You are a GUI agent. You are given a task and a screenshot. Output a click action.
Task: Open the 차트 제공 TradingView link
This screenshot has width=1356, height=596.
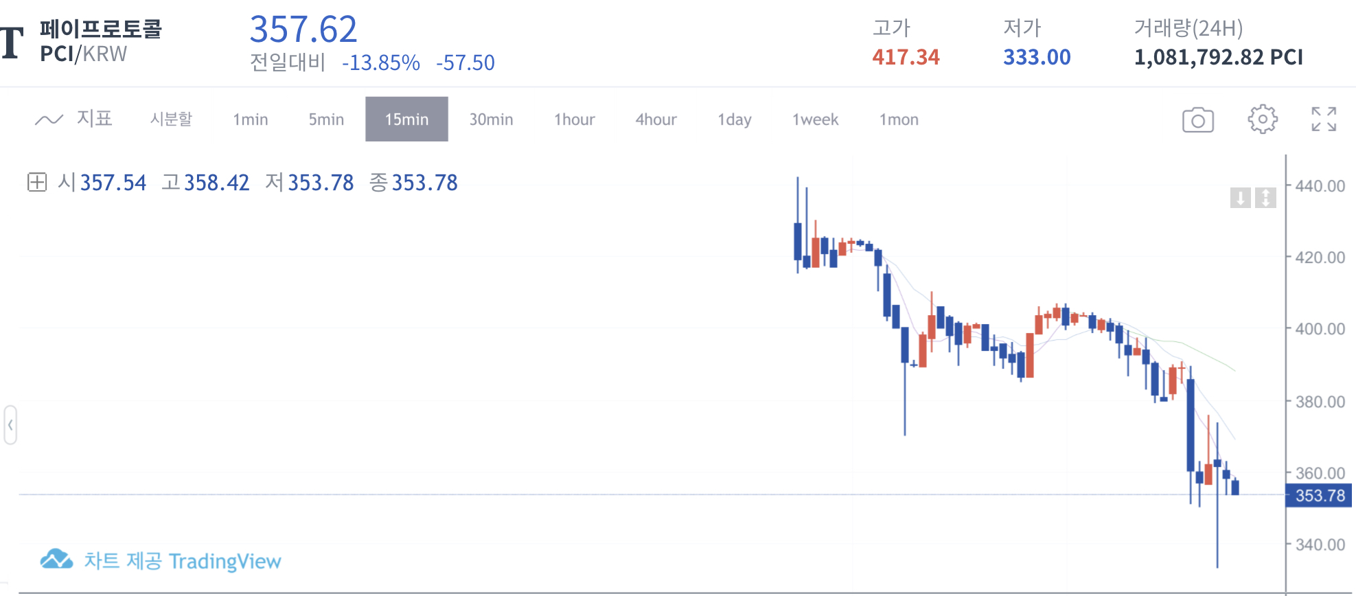click(182, 561)
